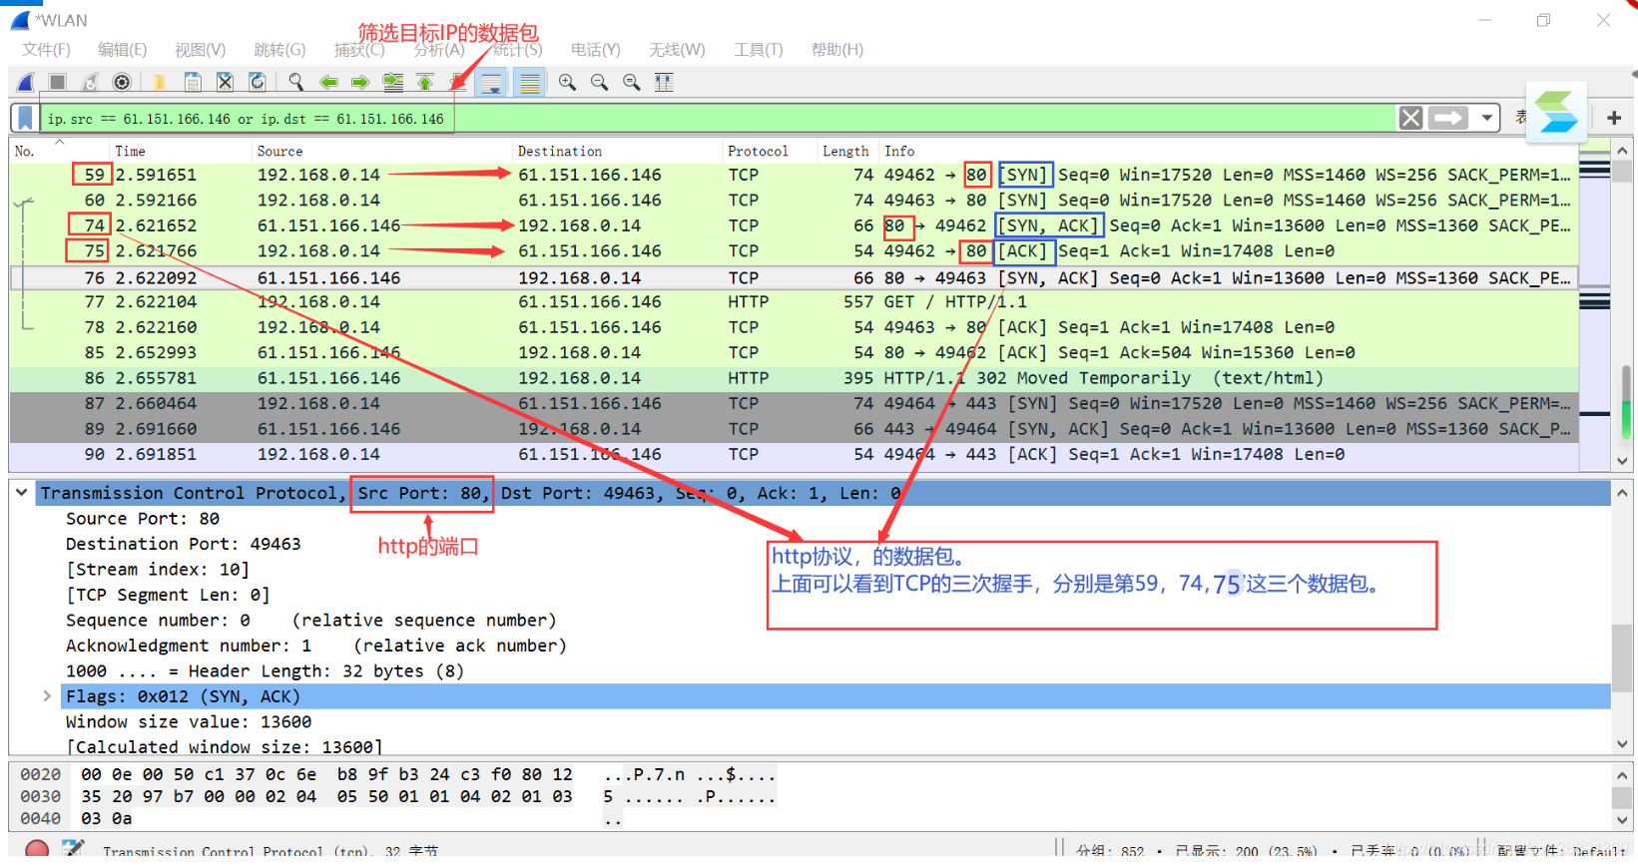Click the packet list scroll-down arrow
Viewport: 1638px width, 867px height.
coord(1623,461)
